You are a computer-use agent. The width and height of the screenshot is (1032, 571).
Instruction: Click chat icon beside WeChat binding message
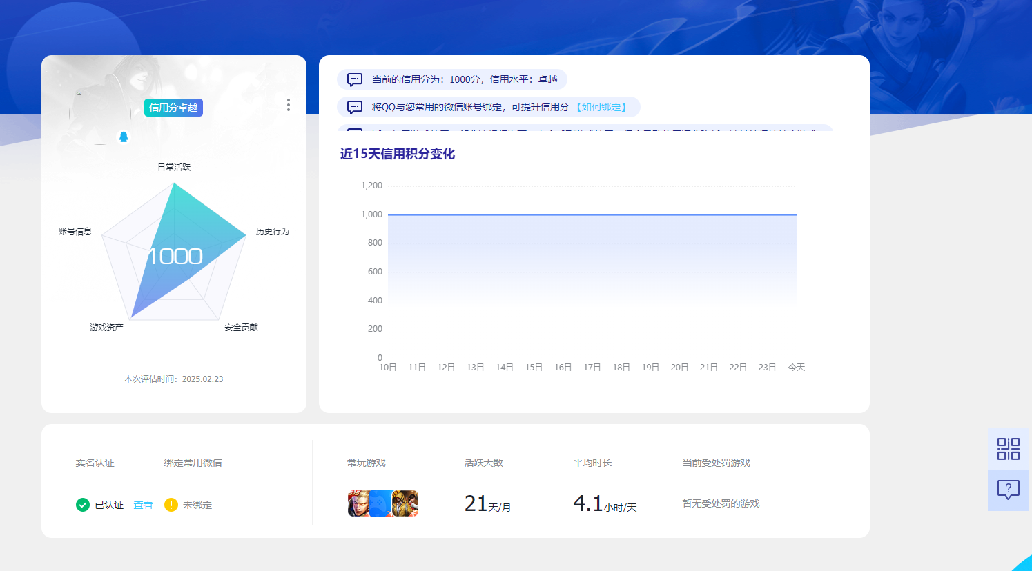point(355,107)
